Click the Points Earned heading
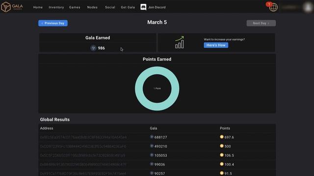The image size is (314, 176). click(x=157, y=59)
